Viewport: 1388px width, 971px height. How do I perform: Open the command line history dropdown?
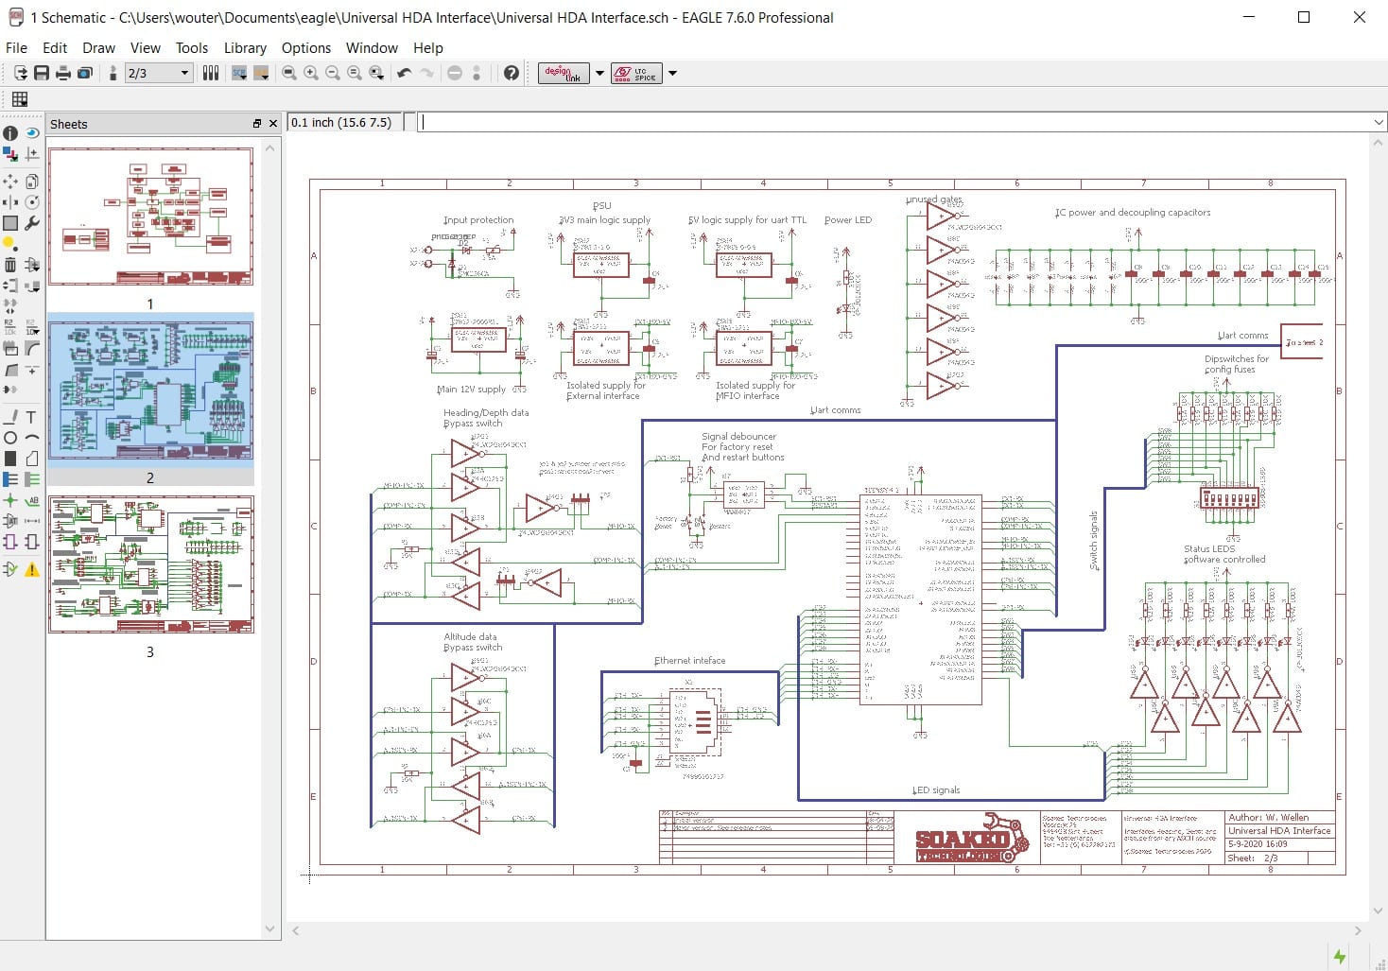click(1378, 122)
